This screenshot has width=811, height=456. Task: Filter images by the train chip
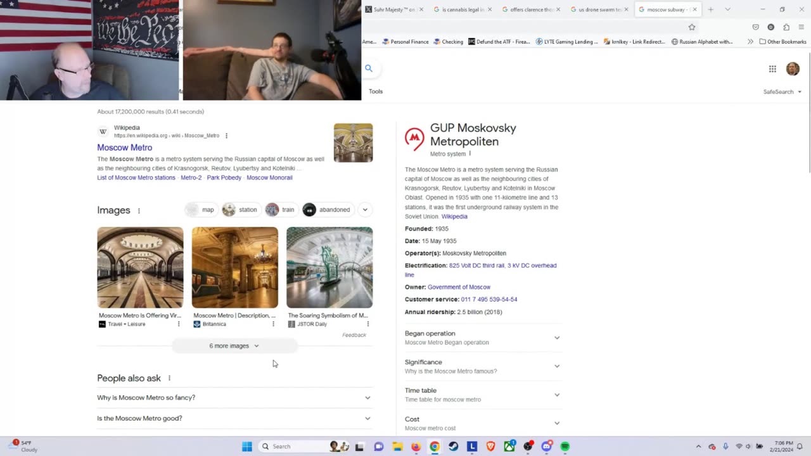tap(281, 210)
